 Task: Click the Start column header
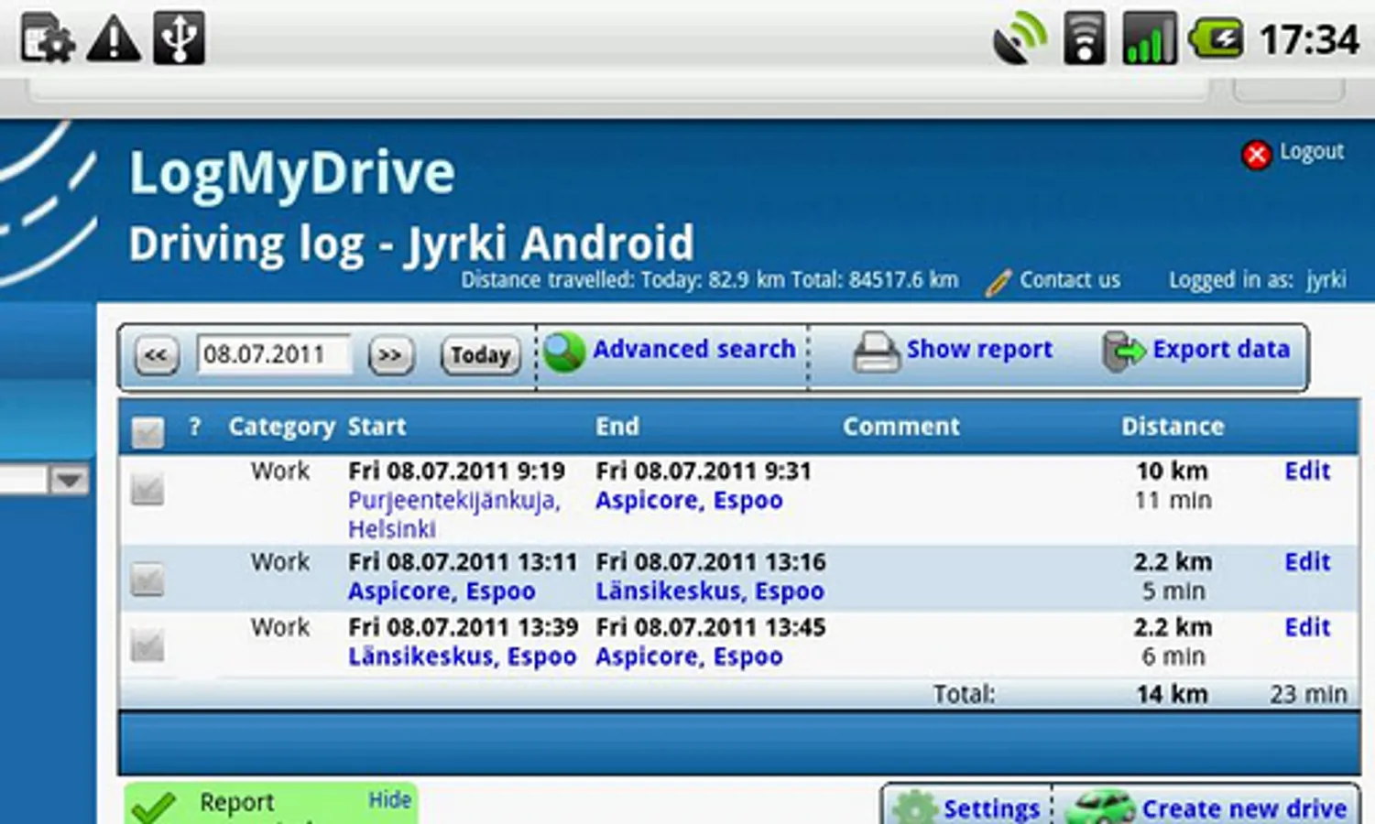point(376,427)
